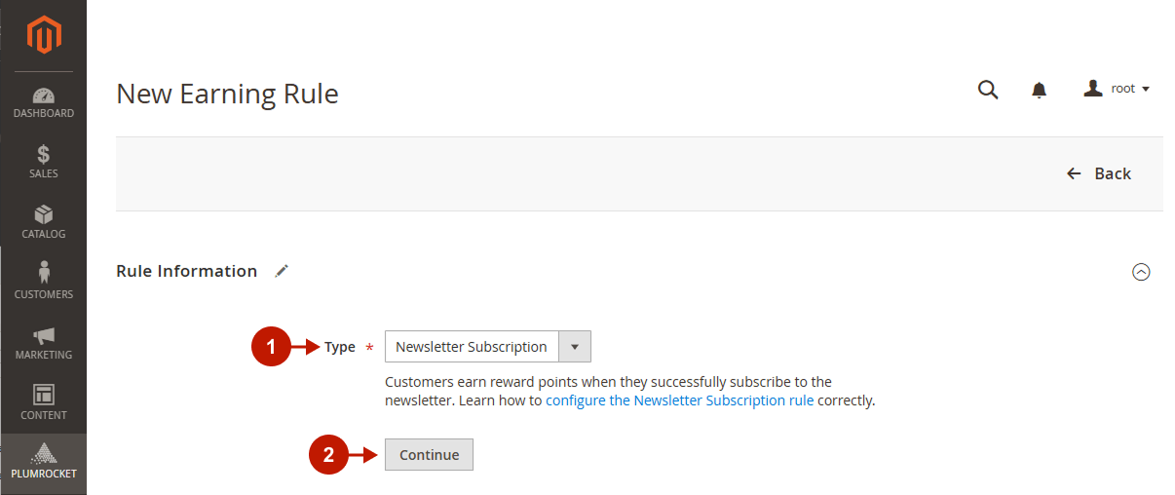
Task: Click the pencil icon beside Rule Information
Action: pos(282,271)
